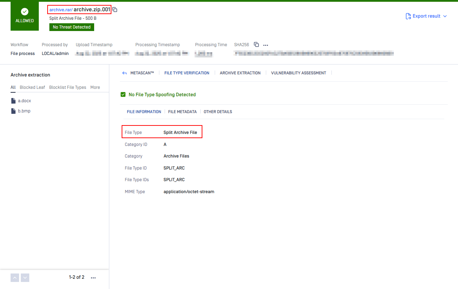Click the 1-2 of 2 pagination text

(x=77, y=277)
